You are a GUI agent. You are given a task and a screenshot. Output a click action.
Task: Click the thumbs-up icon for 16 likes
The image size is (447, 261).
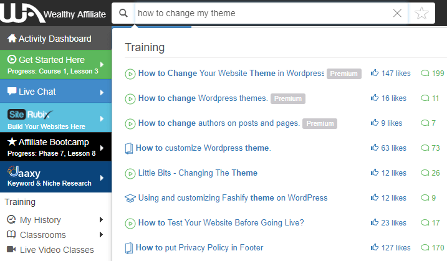[x=375, y=98]
